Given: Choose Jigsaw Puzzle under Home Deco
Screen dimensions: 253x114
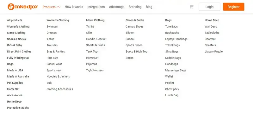Looking at the screenshot, I should pyautogui.click(x=214, y=52).
